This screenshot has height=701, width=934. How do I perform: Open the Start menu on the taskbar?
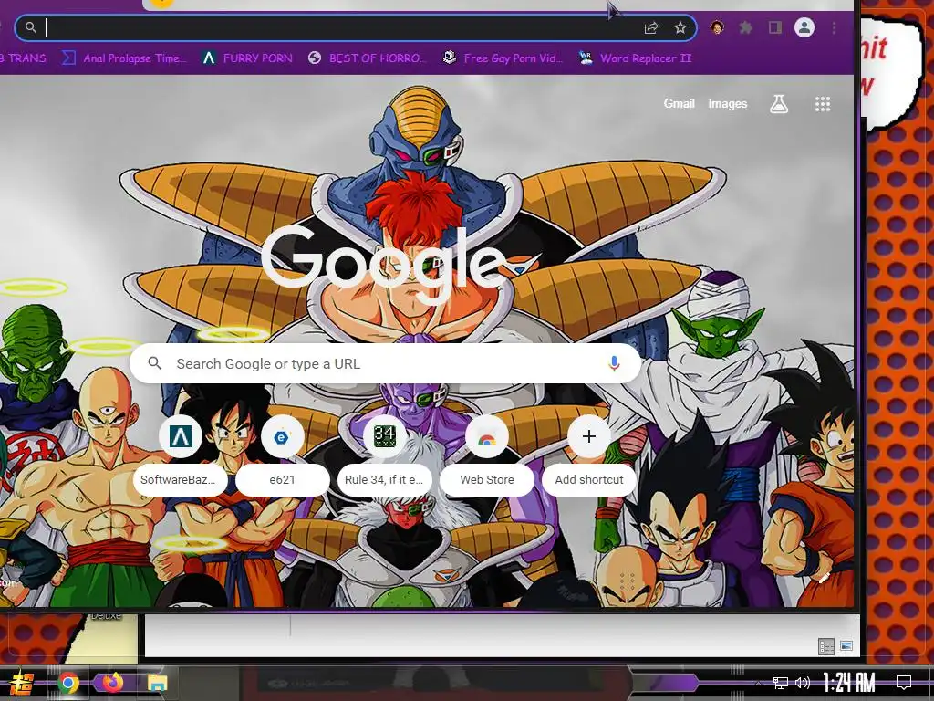(x=23, y=683)
